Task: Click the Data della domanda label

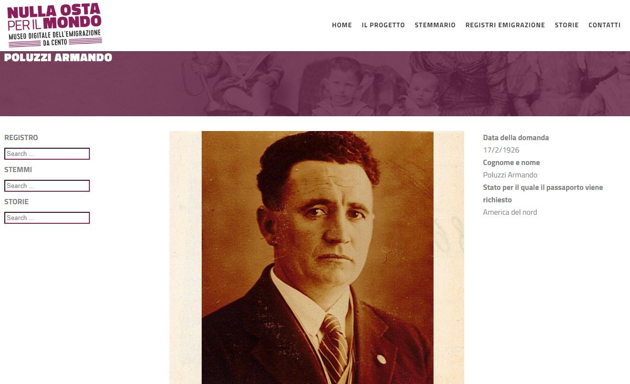Action: [x=516, y=138]
